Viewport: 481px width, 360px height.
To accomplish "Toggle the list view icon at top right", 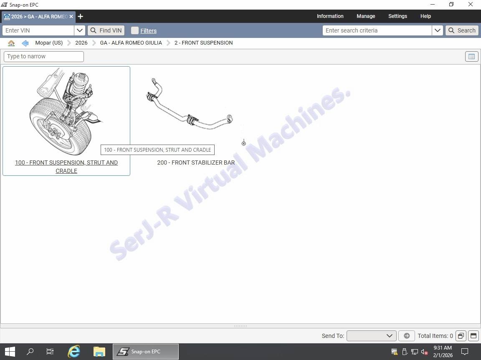I will tap(471, 57).
